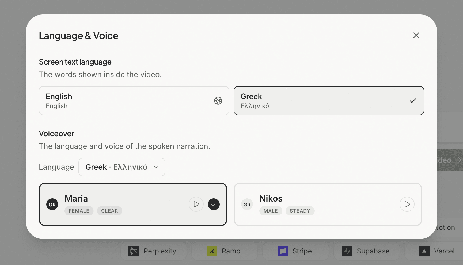
Task: Click the Screen text language heading
Action: pos(75,62)
